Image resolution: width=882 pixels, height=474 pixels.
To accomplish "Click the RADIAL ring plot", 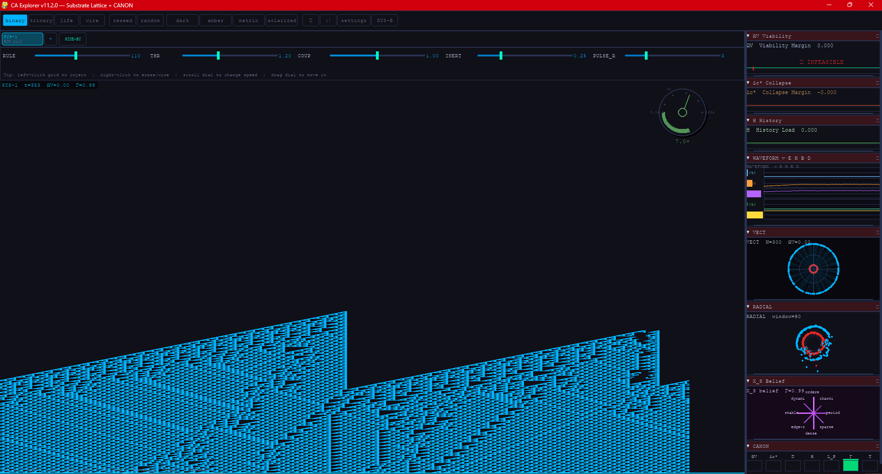I will coord(814,343).
